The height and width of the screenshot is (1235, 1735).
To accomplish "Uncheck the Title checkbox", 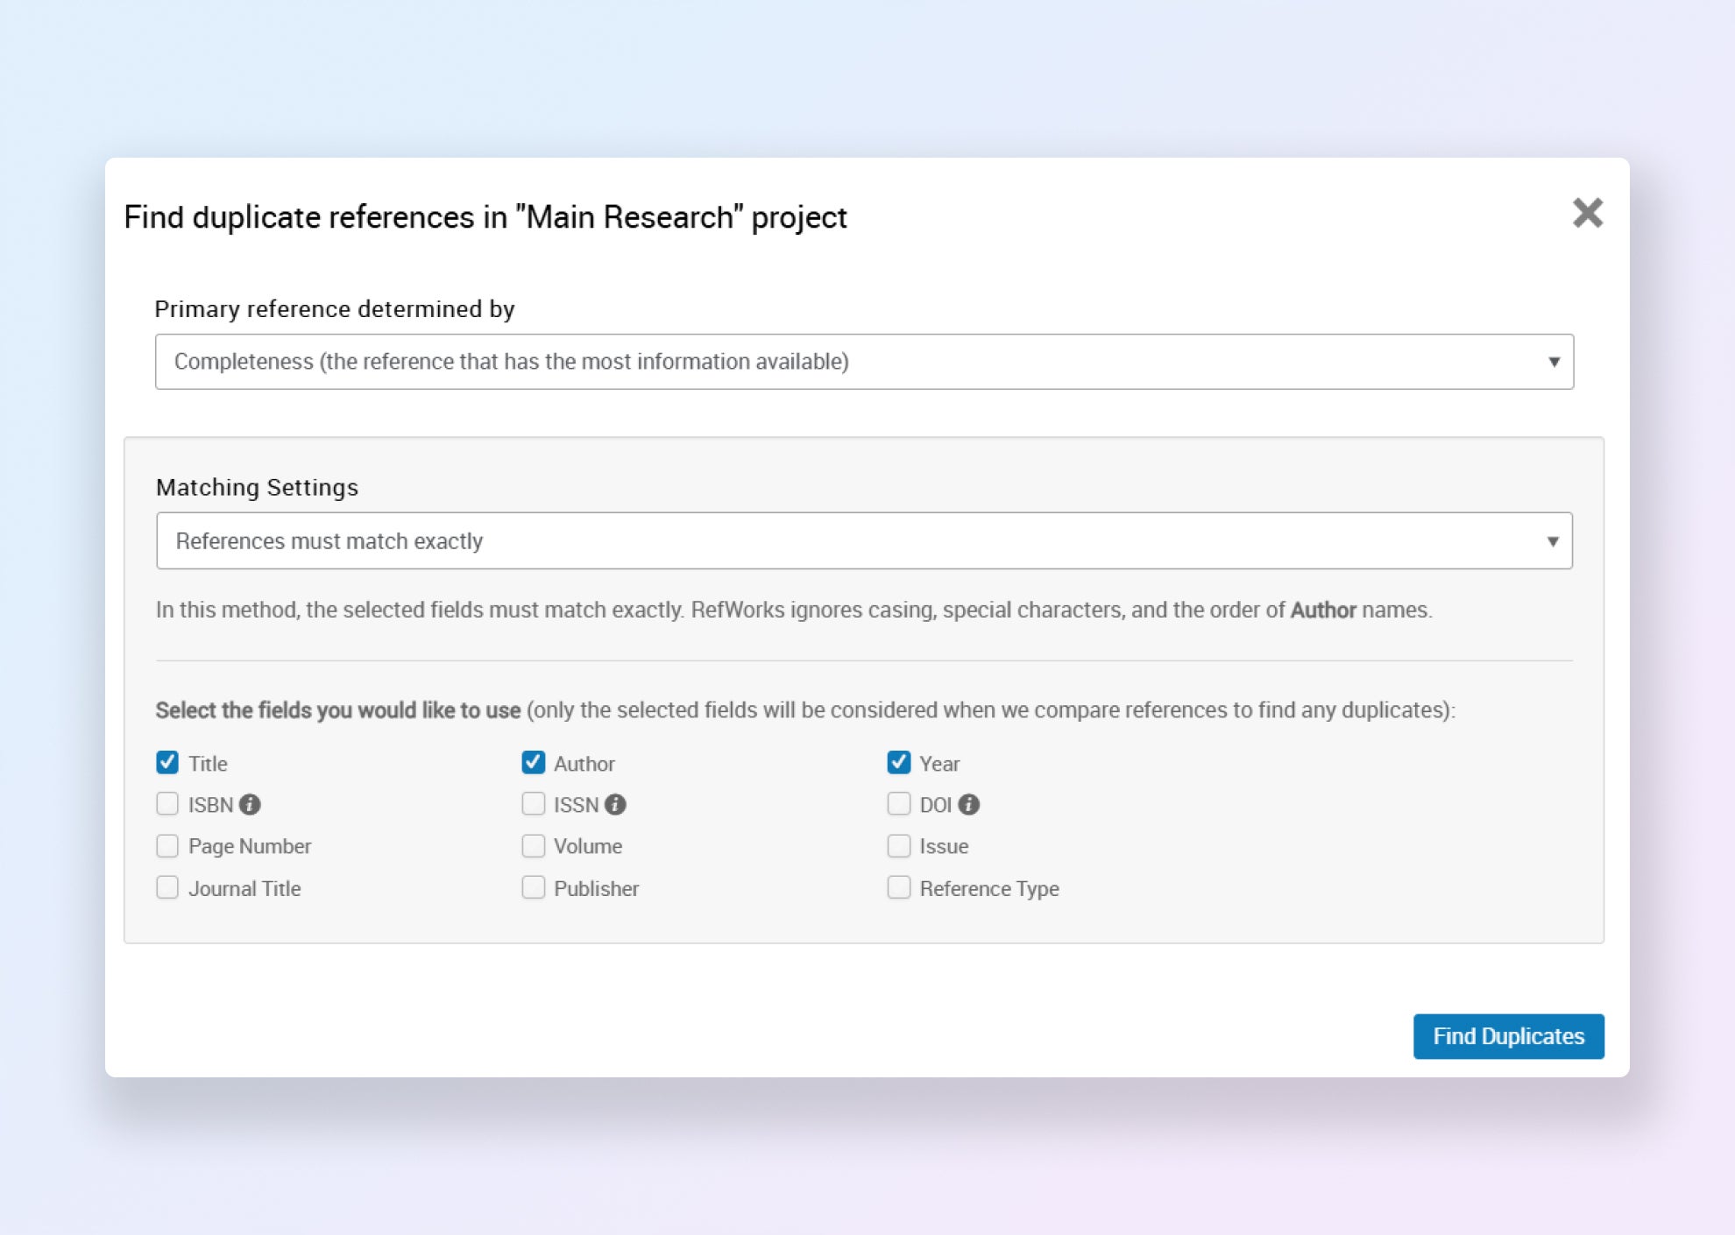I will pyautogui.click(x=167, y=763).
